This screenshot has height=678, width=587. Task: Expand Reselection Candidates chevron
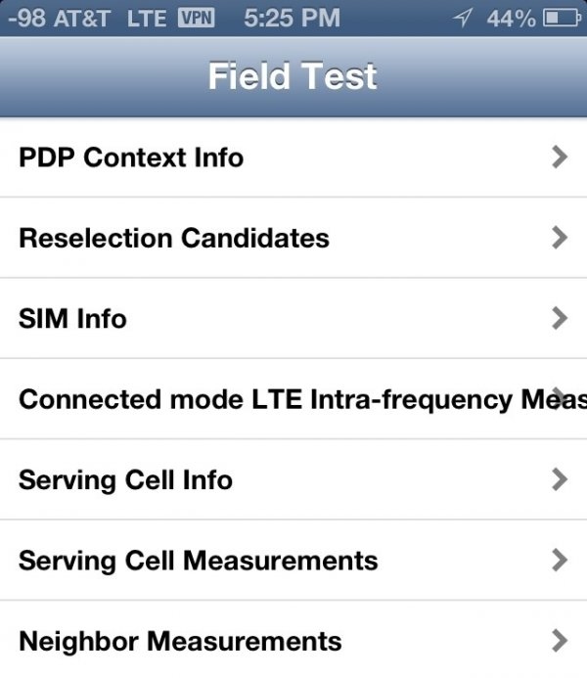(559, 237)
